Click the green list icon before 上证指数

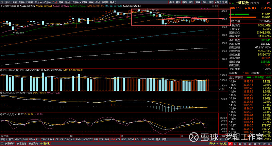[233, 2]
